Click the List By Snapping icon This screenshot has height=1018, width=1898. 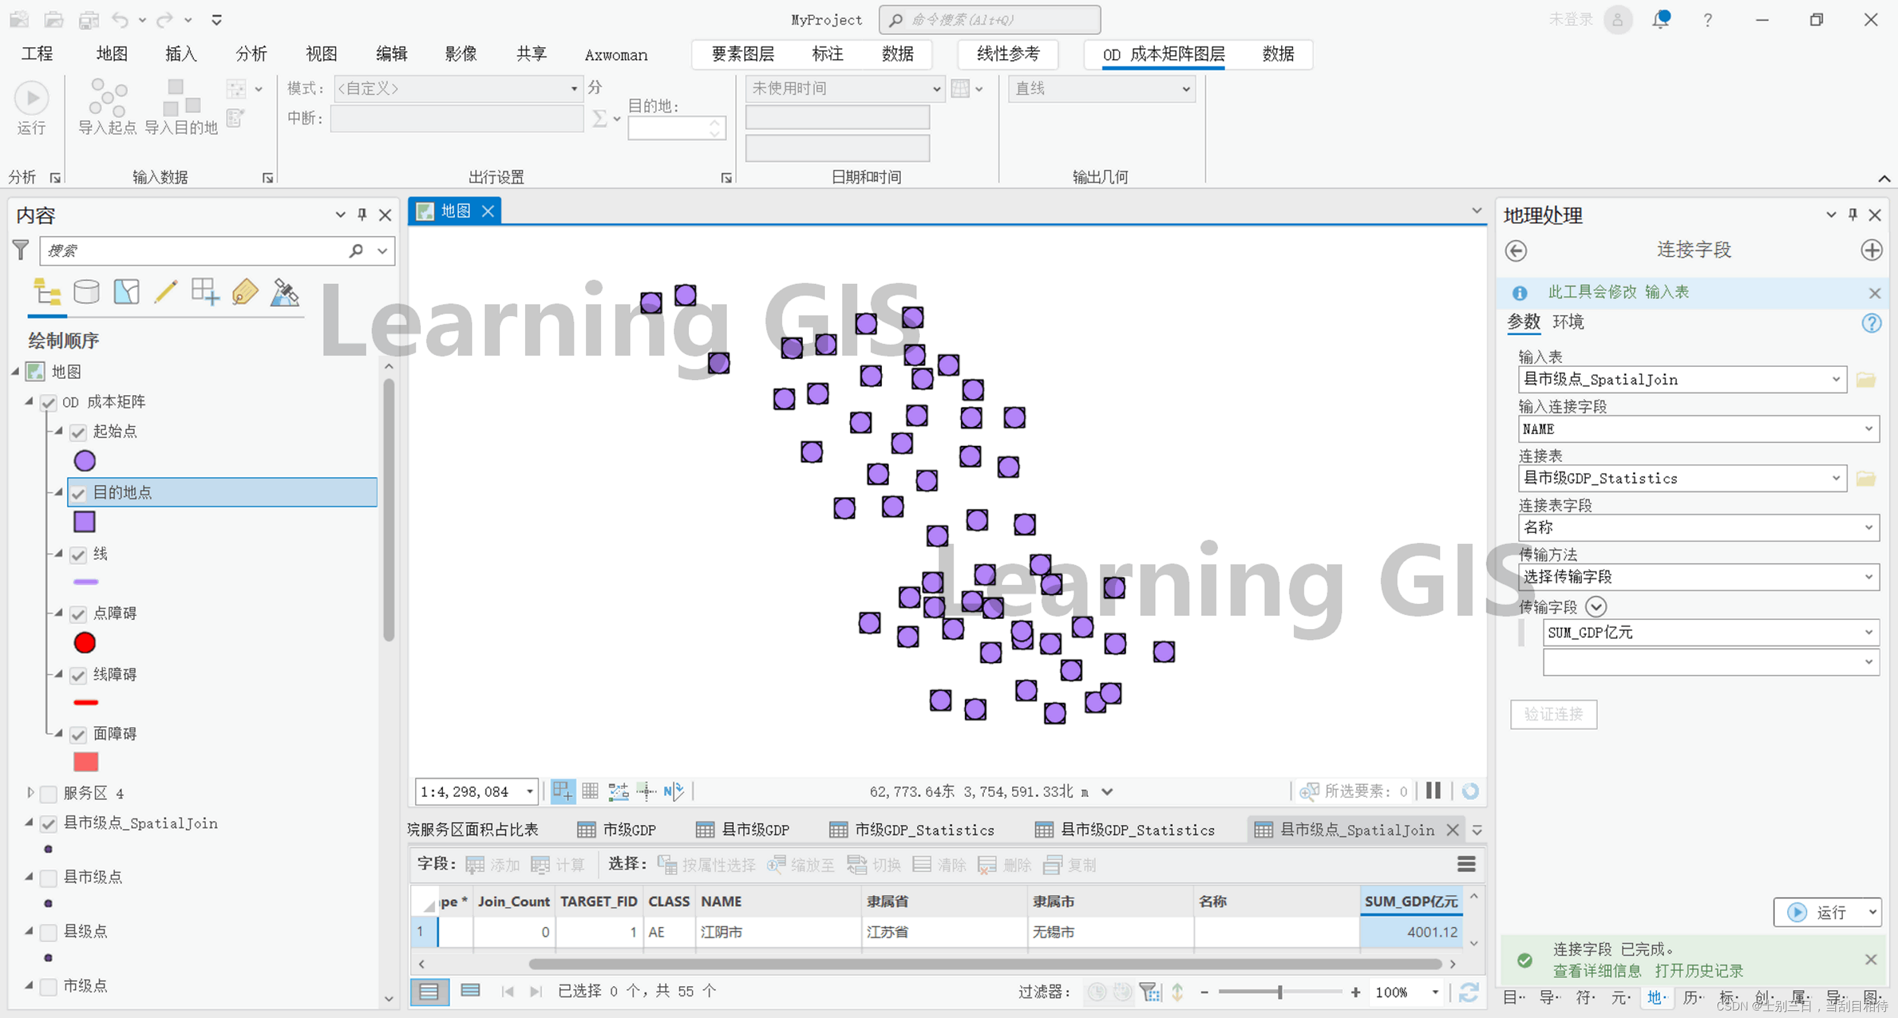pyautogui.click(x=206, y=292)
